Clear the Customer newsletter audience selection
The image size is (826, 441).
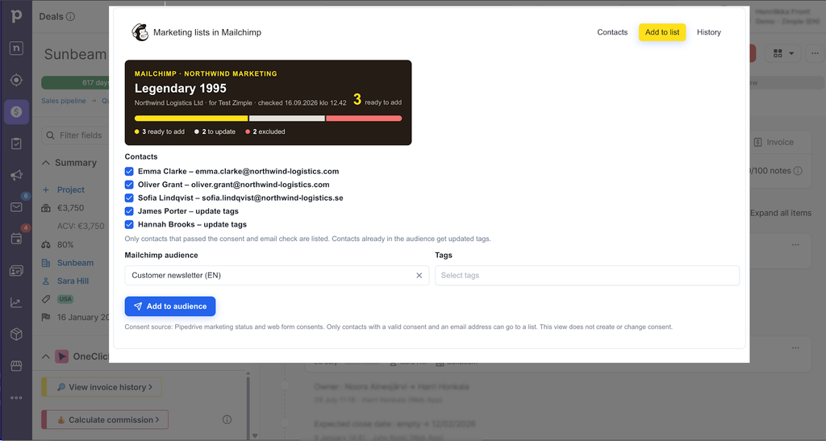[x=419, y=275]
